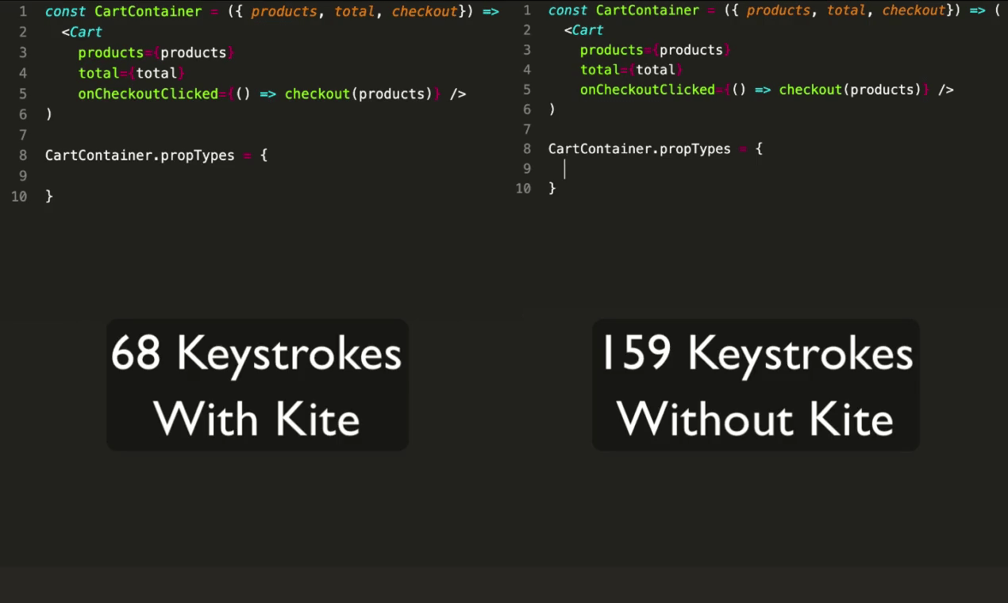Click the closing brace on left line 10
1008x603 pixels.
click(x=51, y=196)
